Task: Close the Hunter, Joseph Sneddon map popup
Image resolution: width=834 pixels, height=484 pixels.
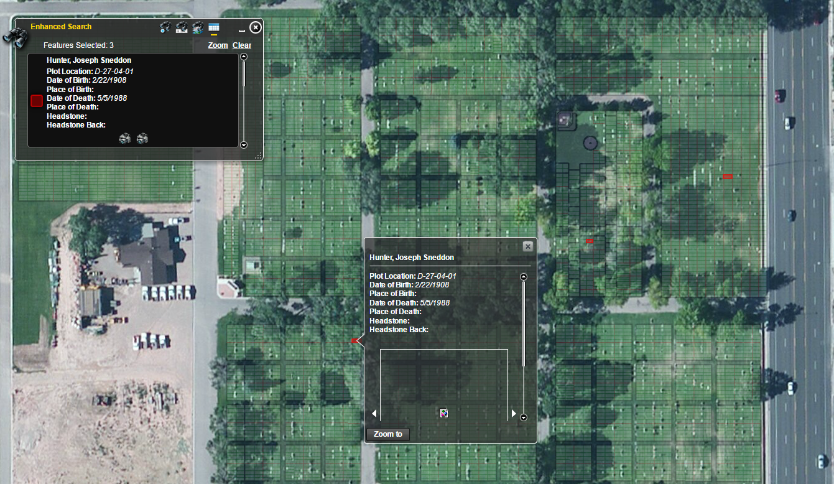Action: [x=528, y=246]
